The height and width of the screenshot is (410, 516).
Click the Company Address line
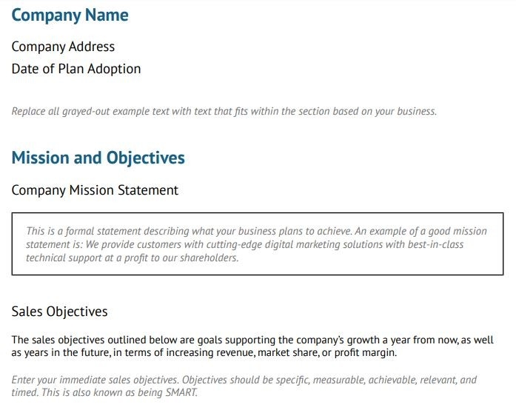[63, 47]
